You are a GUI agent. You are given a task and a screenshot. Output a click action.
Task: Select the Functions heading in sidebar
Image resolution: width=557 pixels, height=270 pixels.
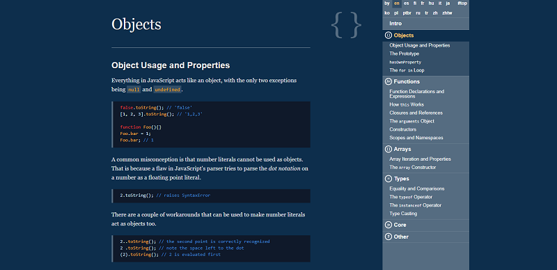point(407,81)
